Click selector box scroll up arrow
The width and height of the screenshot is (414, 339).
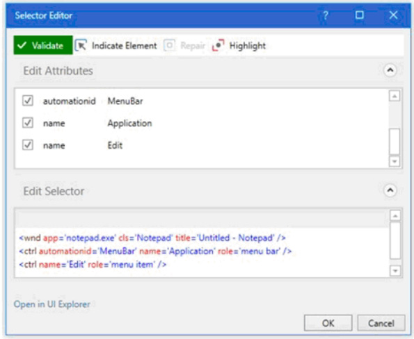tap(395, 216)
